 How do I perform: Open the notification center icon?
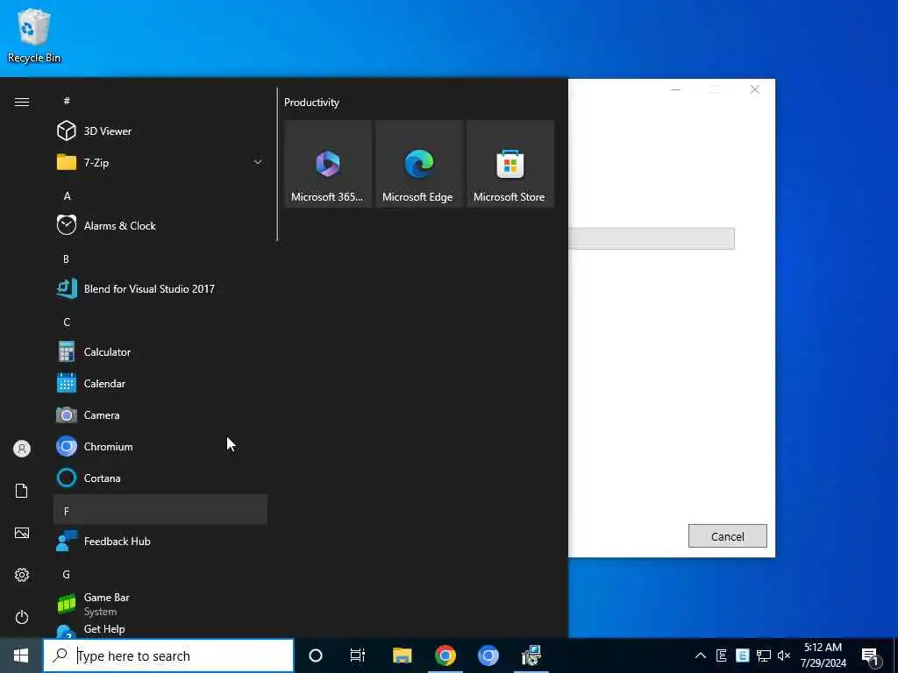[x=871, y=655]
